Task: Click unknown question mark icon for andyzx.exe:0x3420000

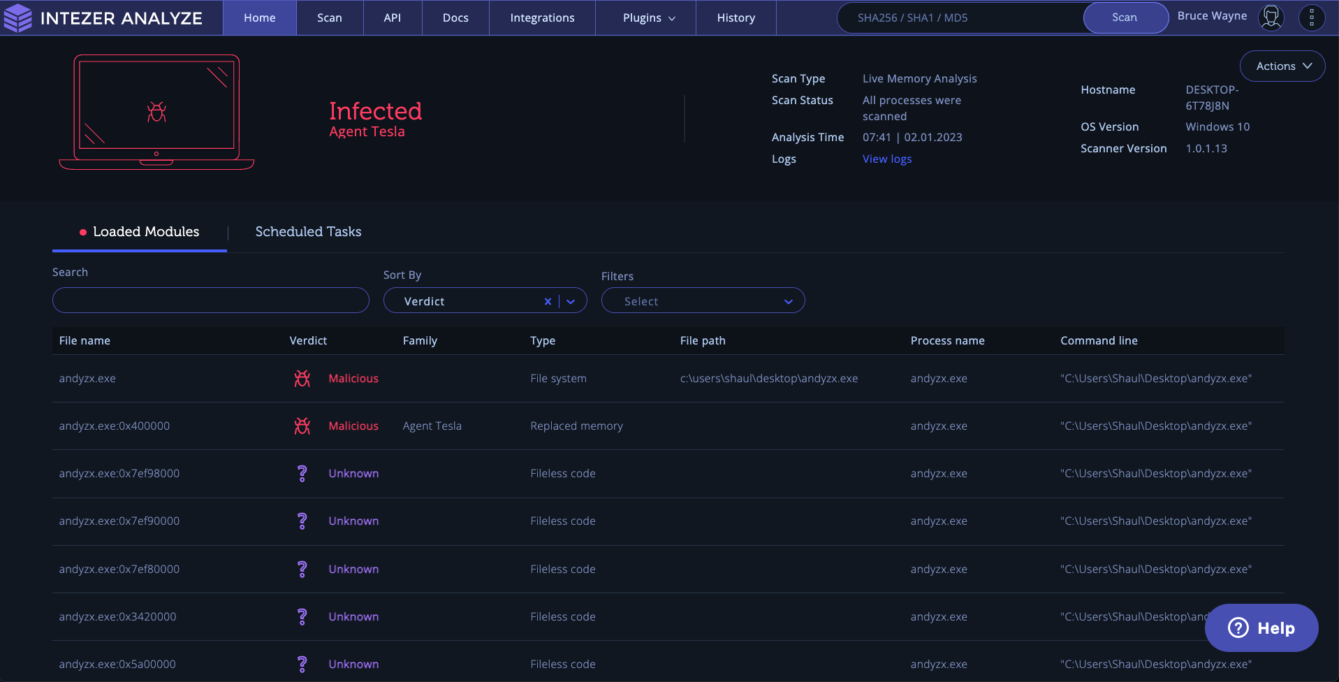Action: [x=302, y=617]
